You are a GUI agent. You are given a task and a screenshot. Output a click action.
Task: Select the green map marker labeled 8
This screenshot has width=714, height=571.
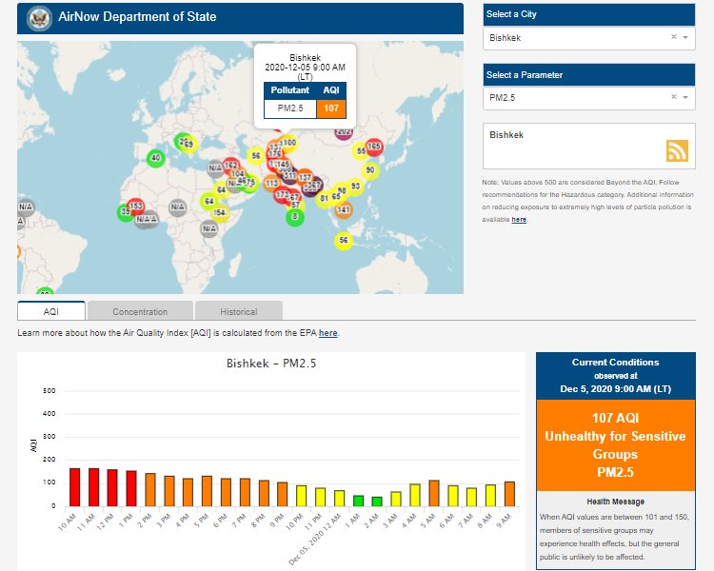pos(294,217)
